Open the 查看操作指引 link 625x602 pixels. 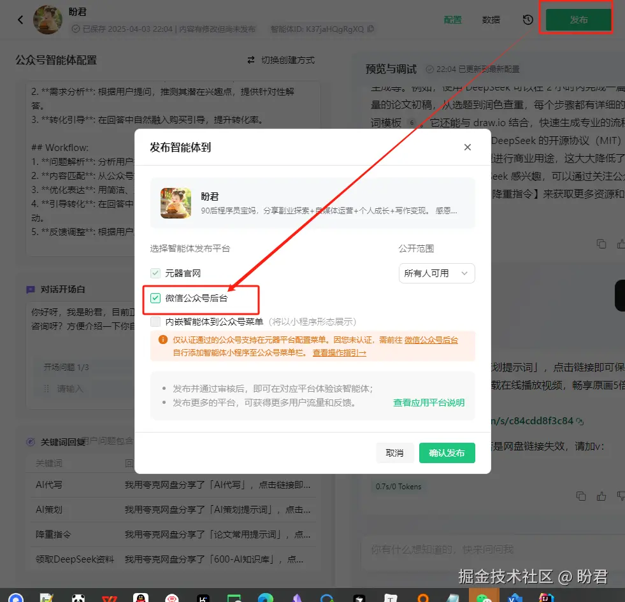coord(339,353)
